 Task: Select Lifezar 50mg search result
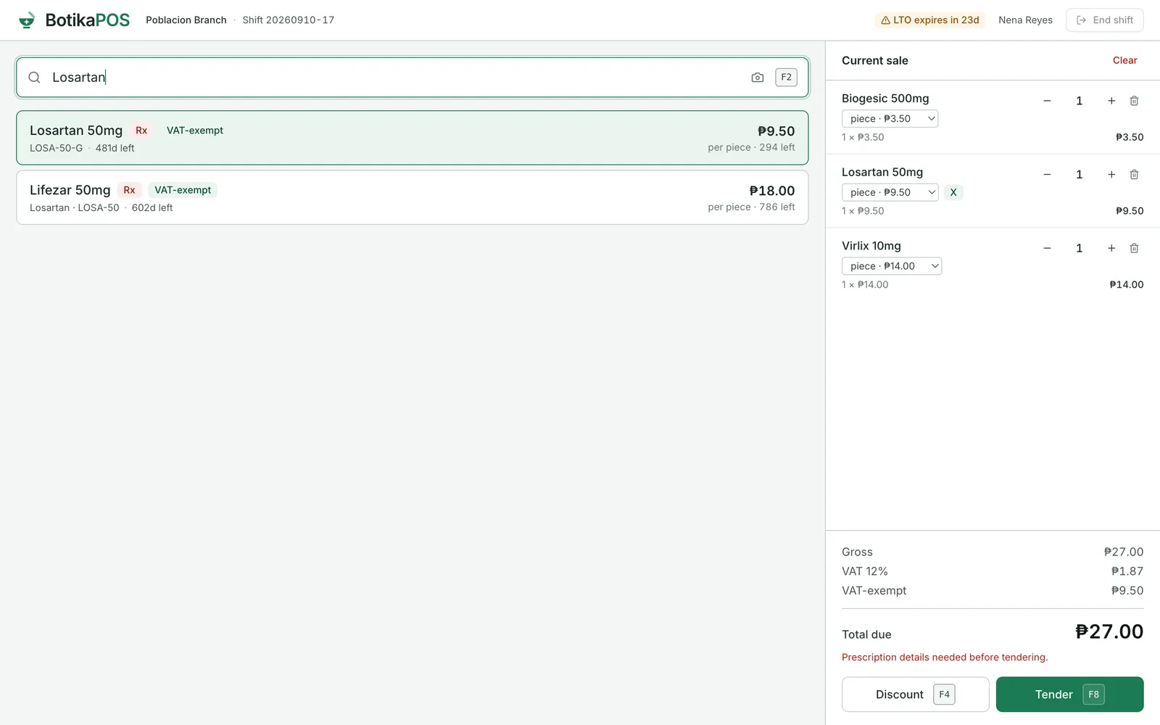click(412, 197)
